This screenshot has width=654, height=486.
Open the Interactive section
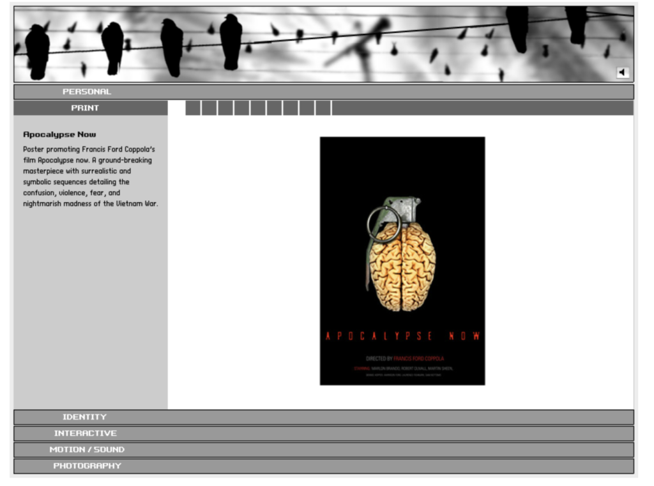[x=85, y=434]
